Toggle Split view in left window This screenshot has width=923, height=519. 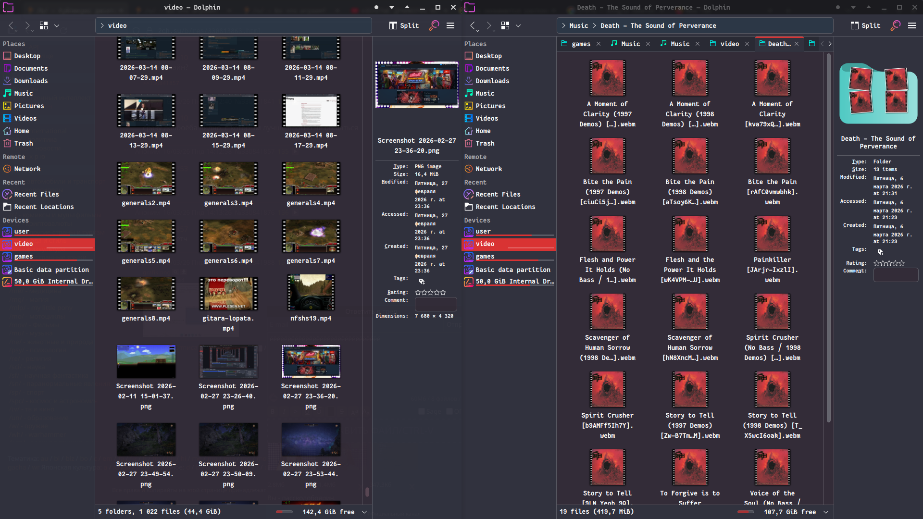[404, 25]
